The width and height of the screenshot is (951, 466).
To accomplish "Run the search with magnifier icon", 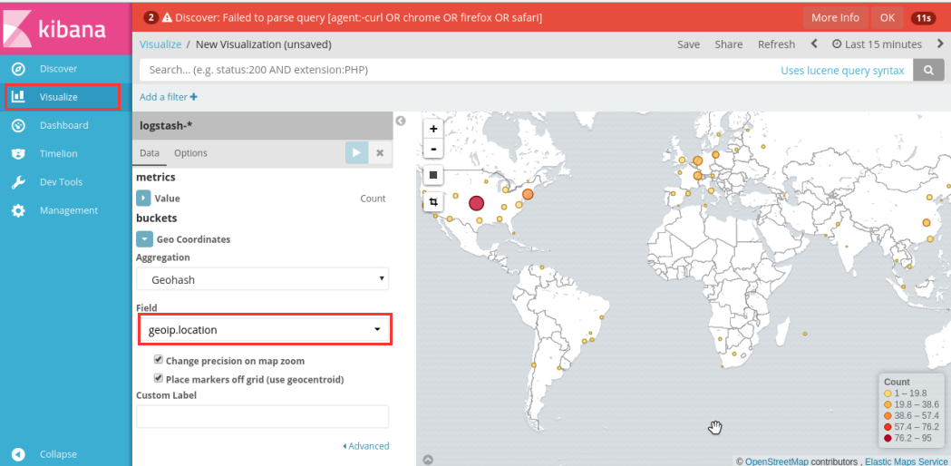I will click(927, 70).
